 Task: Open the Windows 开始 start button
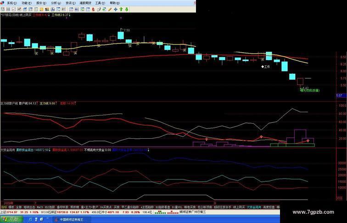pyautogui.click(x=11, y=219)
